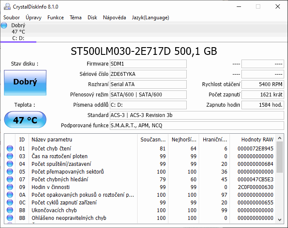Click status orb for Čas na roztočení ploten
Viewport: 288px width, 228px height.
coord(10,156)
